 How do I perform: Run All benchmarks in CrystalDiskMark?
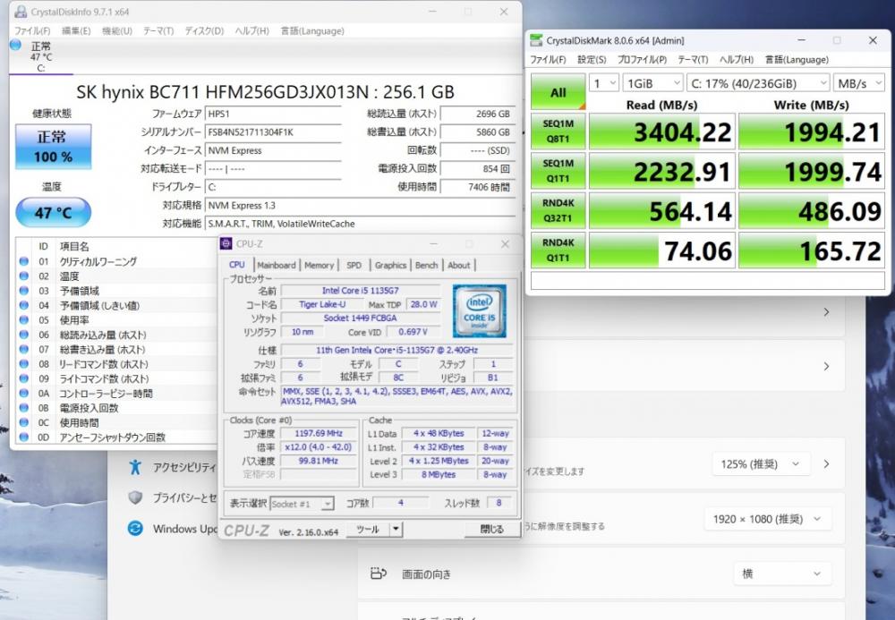coord(558,91)
